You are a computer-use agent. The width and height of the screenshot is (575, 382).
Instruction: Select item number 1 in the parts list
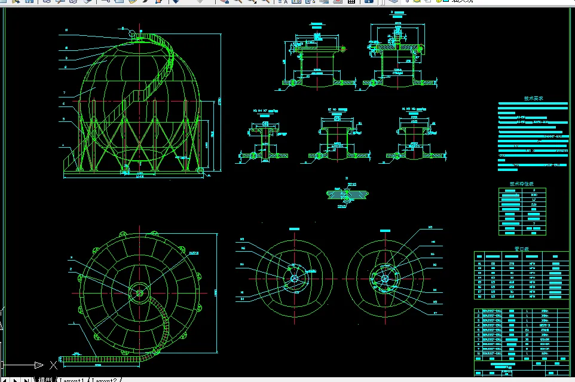coord(479,311)
